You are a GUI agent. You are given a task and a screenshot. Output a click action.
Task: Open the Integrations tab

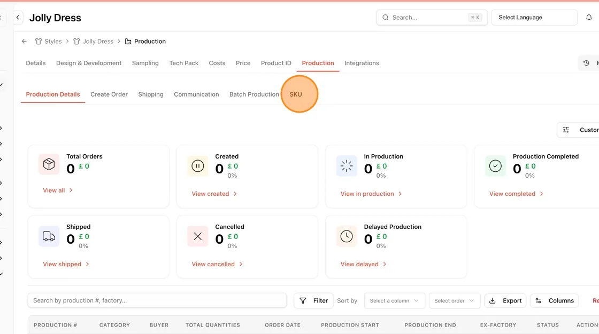pos(362,63)
